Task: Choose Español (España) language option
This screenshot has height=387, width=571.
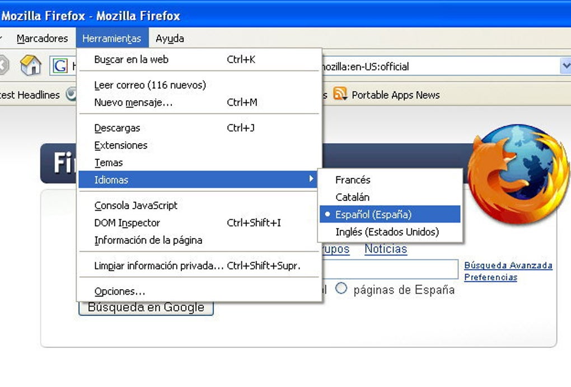Action: point(390,214)
